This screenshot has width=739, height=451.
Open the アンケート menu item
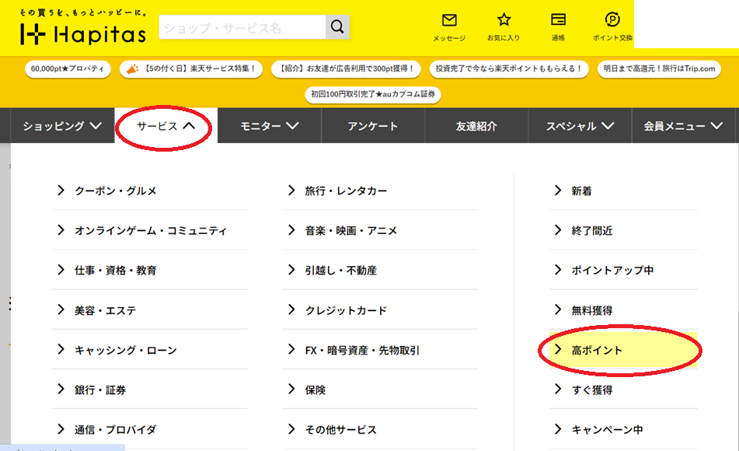pos(373,126)
